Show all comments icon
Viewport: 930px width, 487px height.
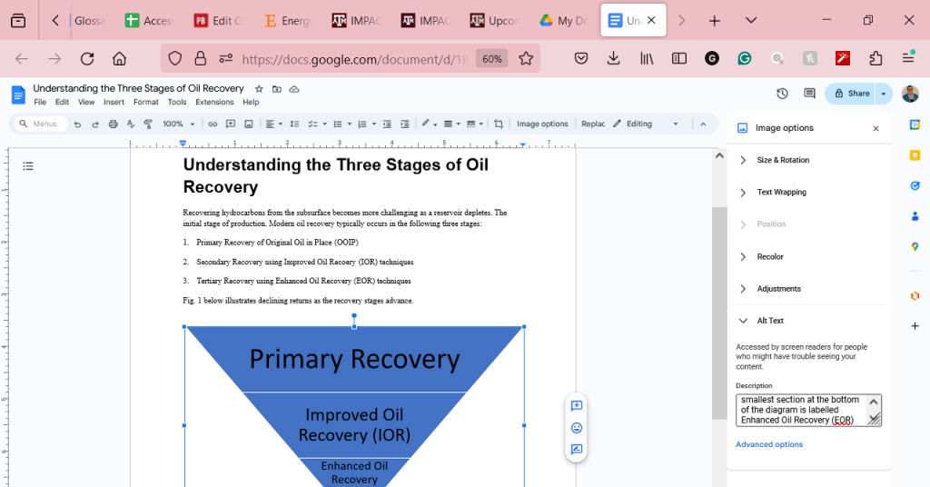[x=809, y=94]
